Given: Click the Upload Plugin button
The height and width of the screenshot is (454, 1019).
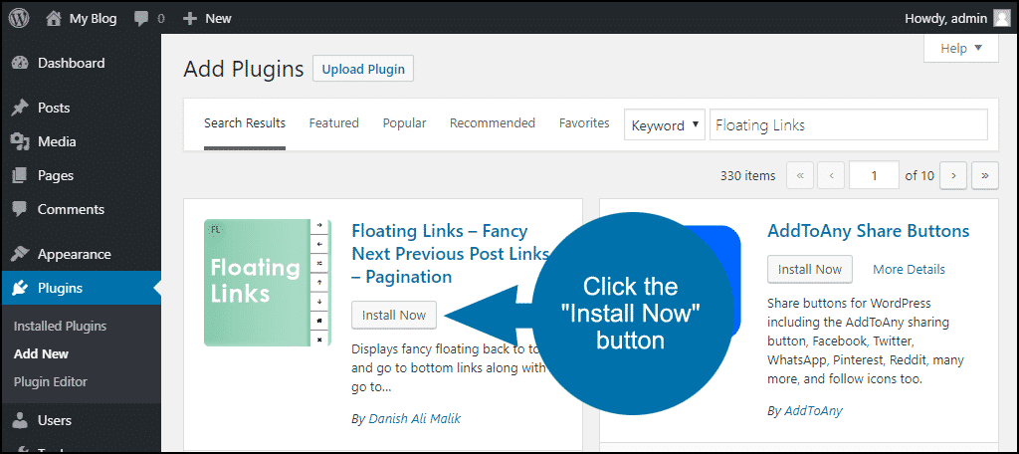Looking at the screenshot, I should coord(363,69).
